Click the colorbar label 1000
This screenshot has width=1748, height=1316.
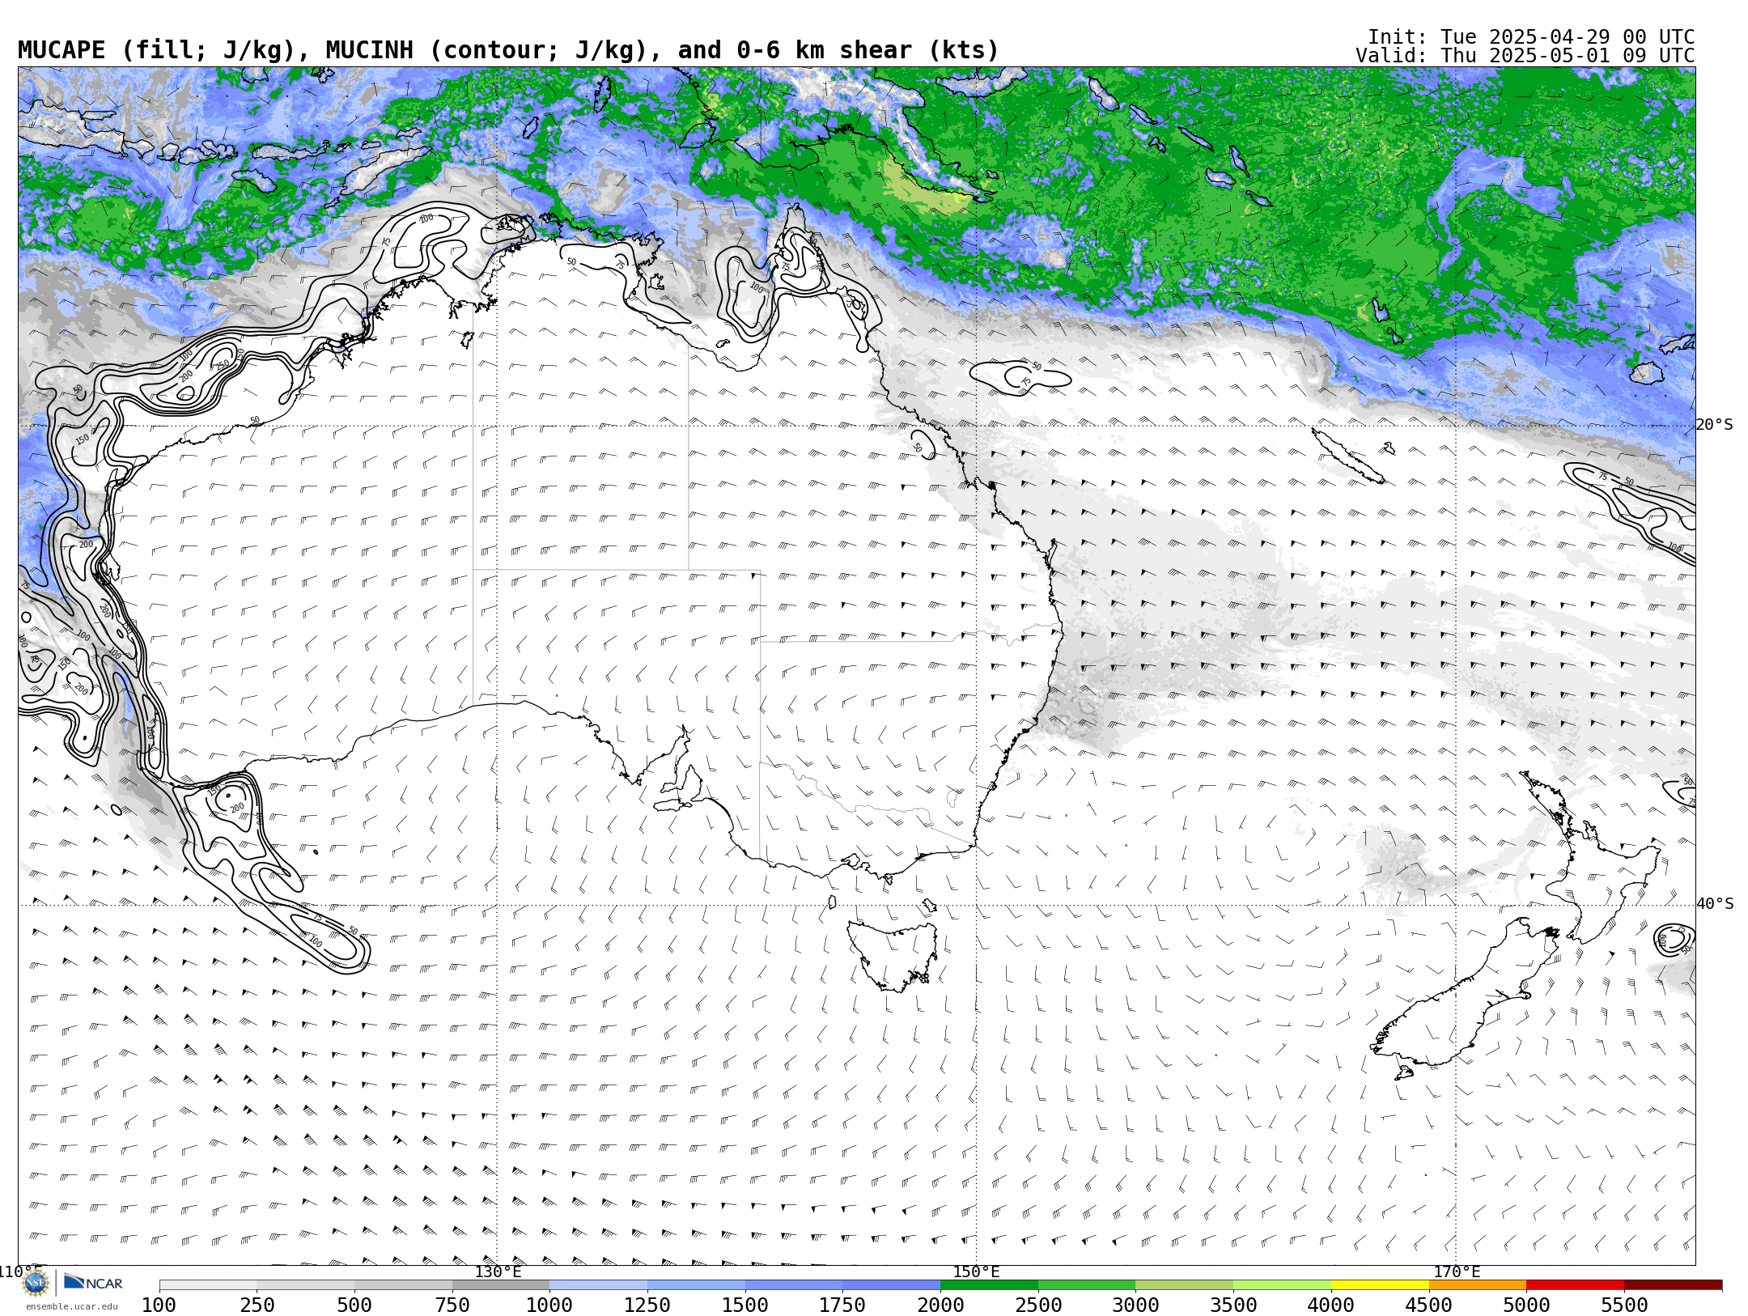point(549,1305)
